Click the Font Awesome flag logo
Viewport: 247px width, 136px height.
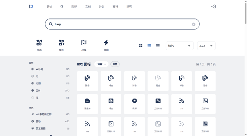[x=31, y=7]
